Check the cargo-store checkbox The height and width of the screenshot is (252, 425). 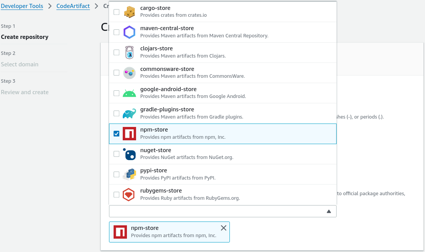coord(116,12)
